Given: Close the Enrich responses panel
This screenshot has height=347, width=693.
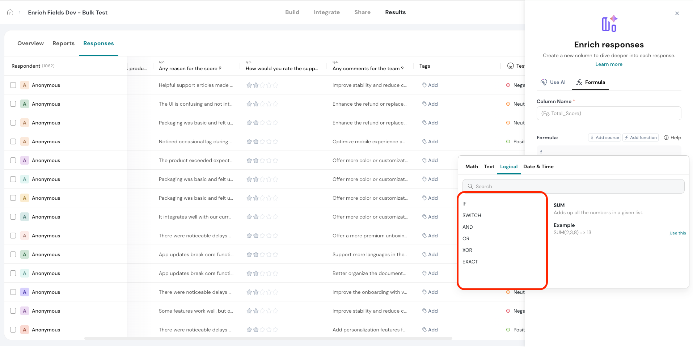Looking at the screenshot, I should click(x=677, y=13).
